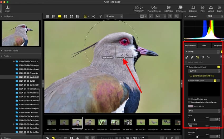
Task: Switch to thumbnail grid view
Action: point(48,16)
